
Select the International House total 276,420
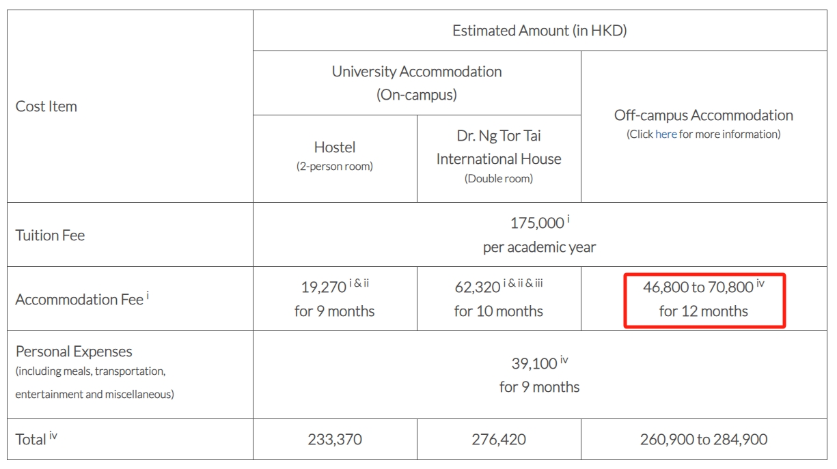click(499, 440)
